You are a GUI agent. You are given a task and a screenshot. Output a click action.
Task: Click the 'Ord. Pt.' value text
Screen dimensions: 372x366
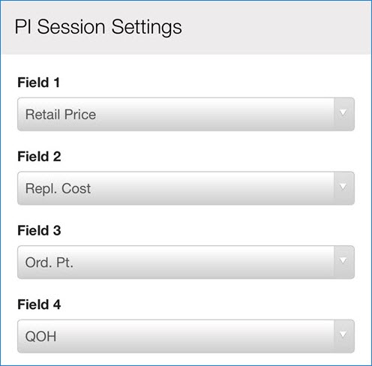[x=49, y=262]
